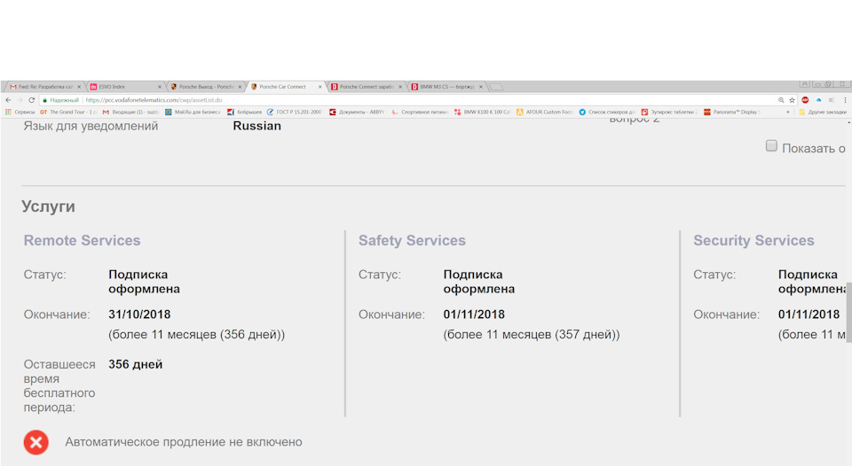The height and width of the screenshot is (466, 852).
Task: Open the Adblock Plus extension icon
Action: point(805,100)
